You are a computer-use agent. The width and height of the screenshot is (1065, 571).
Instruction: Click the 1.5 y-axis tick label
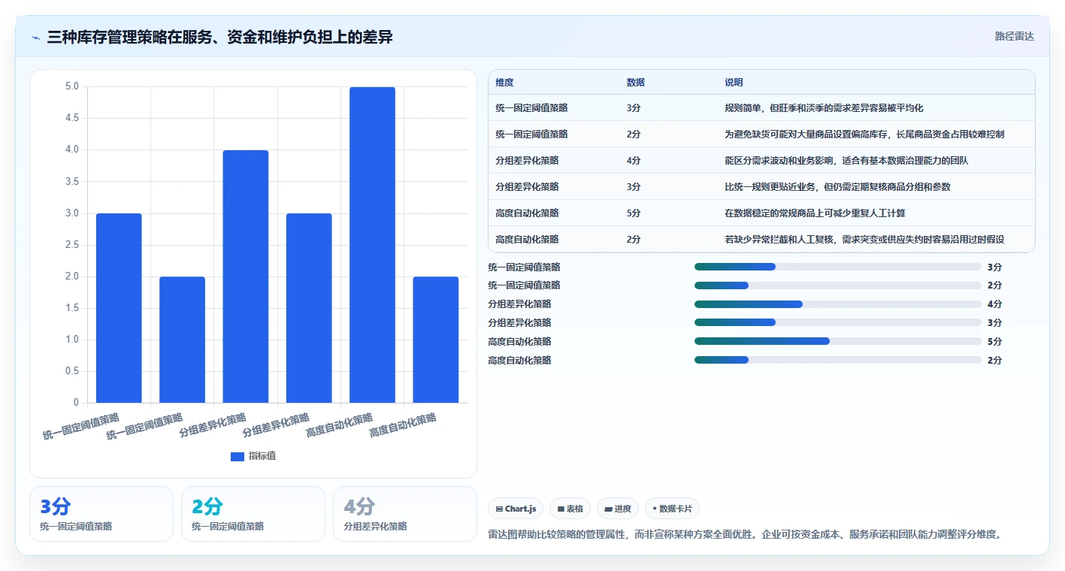(x=72, y=308)
